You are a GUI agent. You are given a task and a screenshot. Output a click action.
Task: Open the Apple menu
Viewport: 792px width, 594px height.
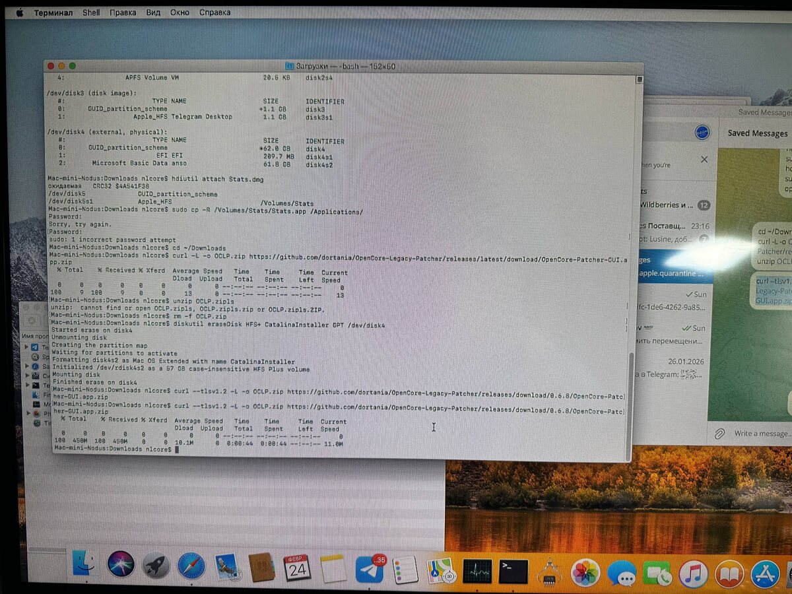pos(19,12)
